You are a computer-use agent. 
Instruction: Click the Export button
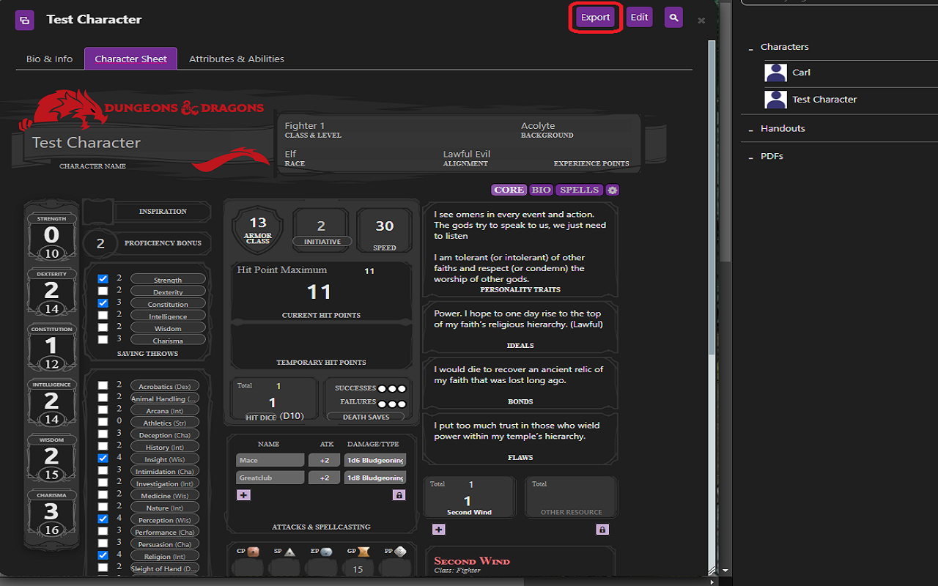(595, 17)
